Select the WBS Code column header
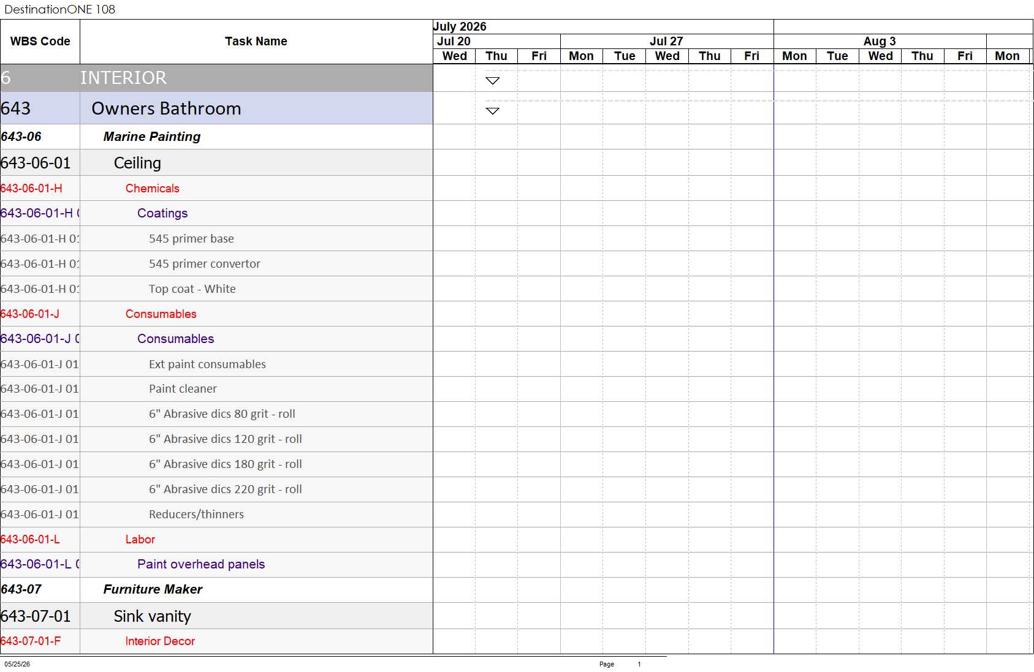Screen dimensions: 1034x672 click(40, 41)
